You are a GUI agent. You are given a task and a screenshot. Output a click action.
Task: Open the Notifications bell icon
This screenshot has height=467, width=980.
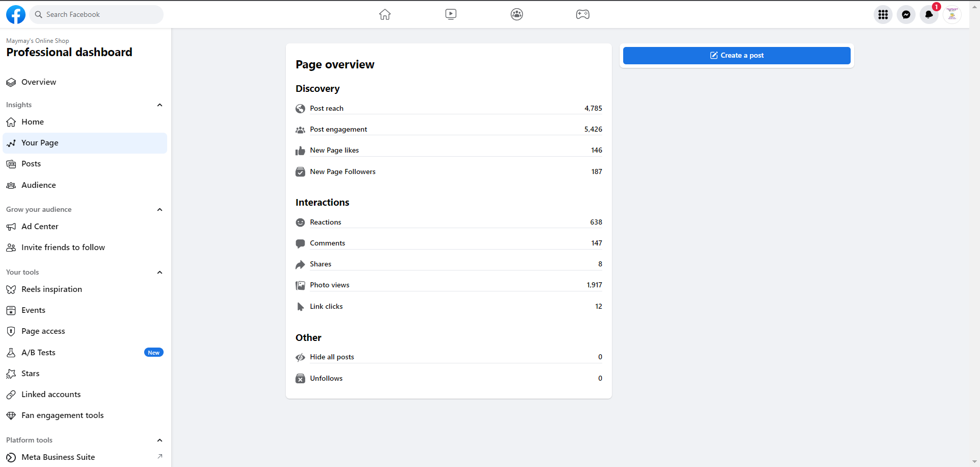[x=929, y=15]
